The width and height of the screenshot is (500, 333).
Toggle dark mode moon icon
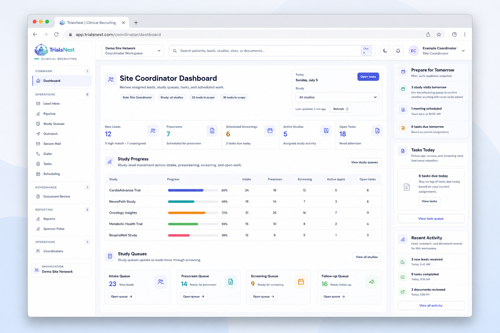point(385,51)
